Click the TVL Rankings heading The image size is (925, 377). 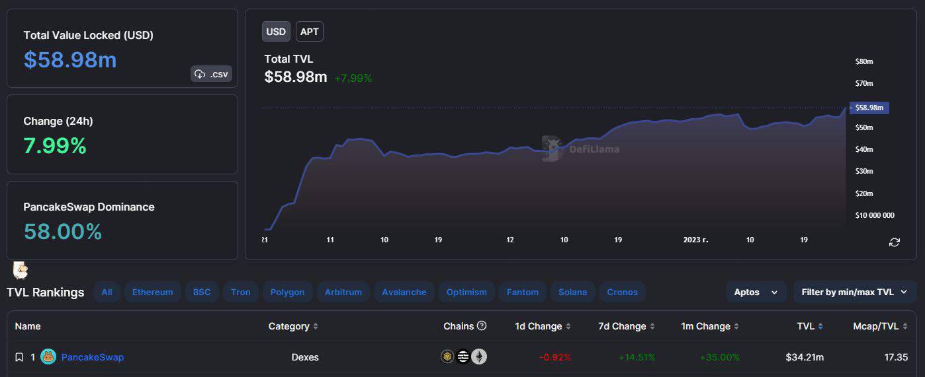(46, 292)
